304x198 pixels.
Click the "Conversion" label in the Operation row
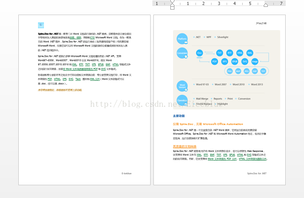tap(244, 99)
